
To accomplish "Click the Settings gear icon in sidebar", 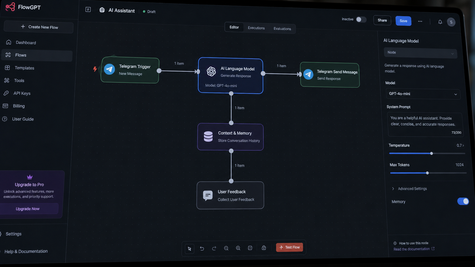I will [1, 234].
